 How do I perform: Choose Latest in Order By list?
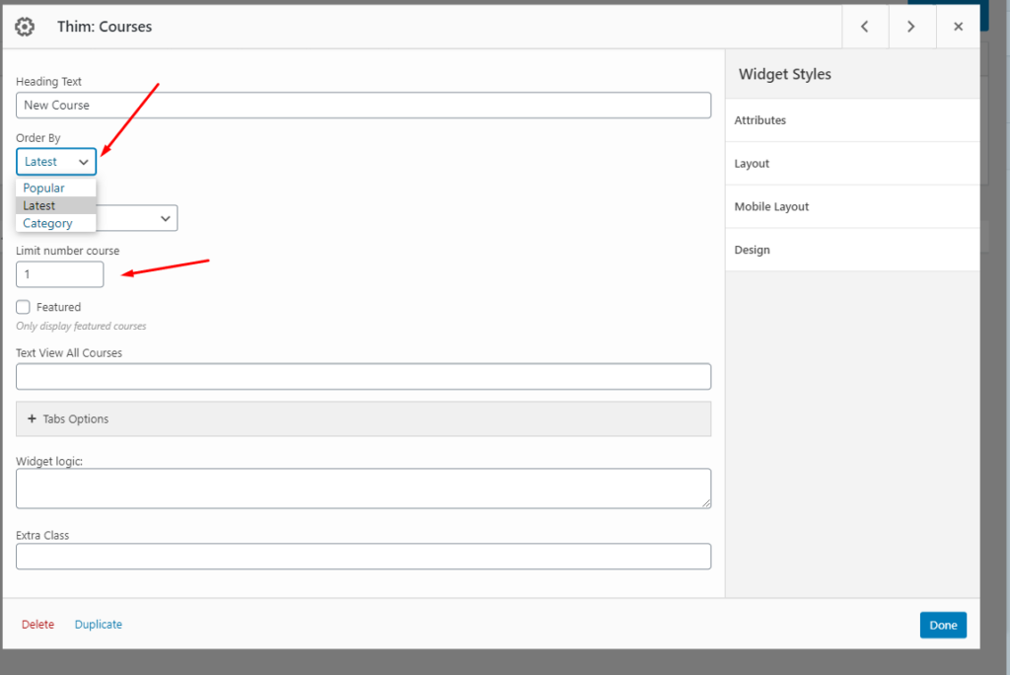[56, 205]
